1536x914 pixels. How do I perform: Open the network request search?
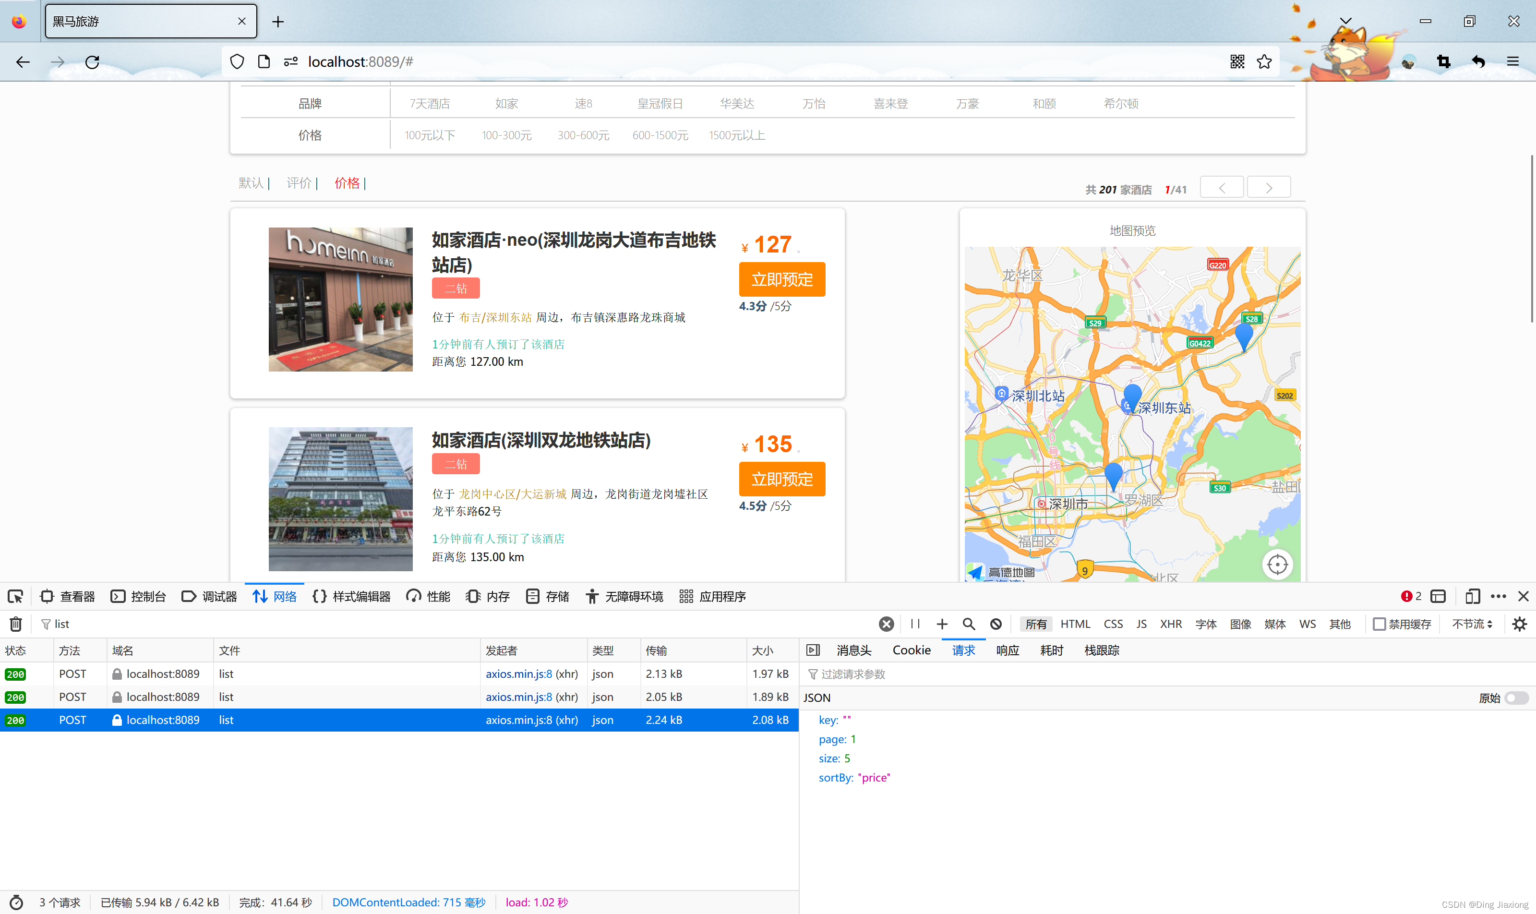click(x=968, y=624)
